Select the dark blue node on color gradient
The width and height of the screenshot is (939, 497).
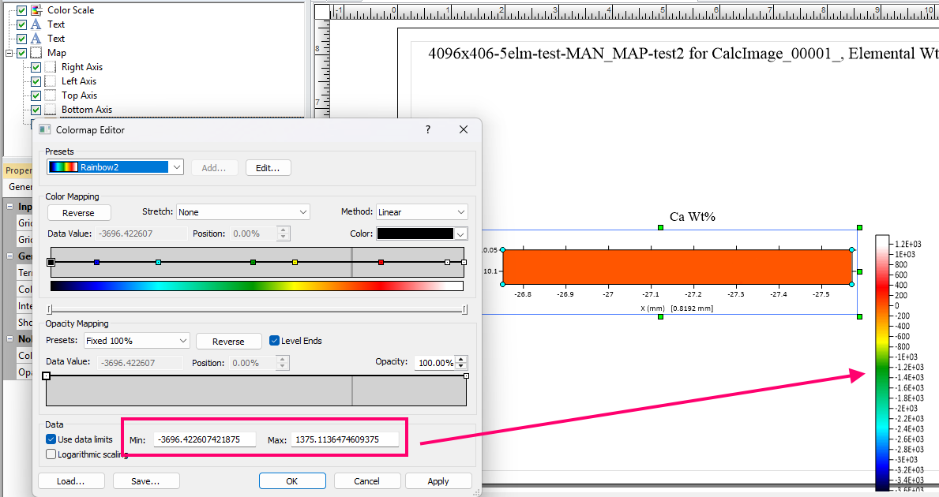pos(96,262)
